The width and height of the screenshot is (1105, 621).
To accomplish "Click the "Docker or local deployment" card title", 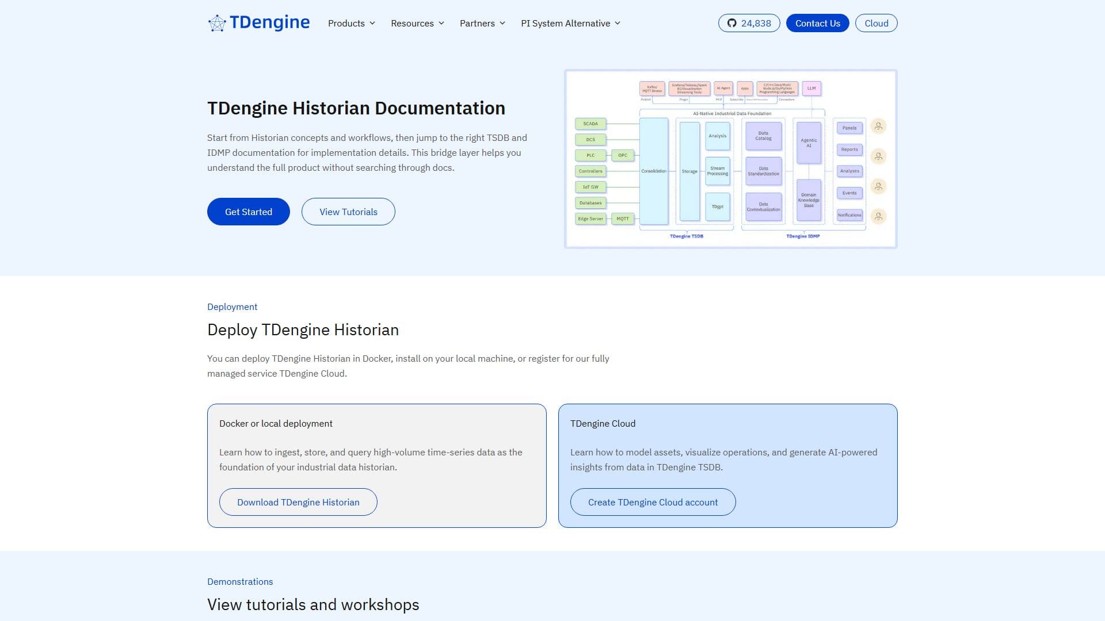I will pos(276,423).
